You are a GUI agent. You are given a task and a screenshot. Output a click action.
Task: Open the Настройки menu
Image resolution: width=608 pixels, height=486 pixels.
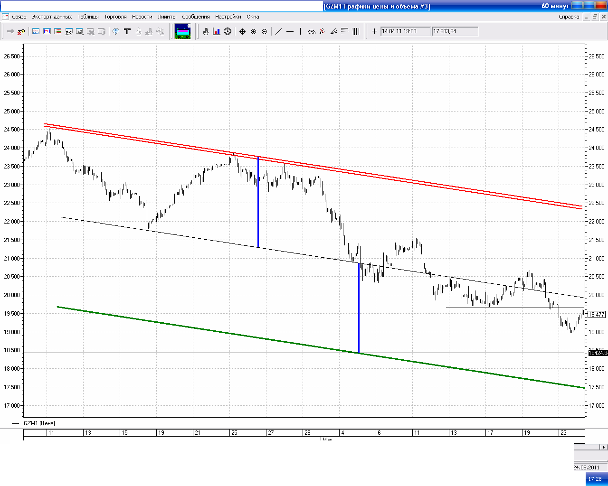[x=228, y=17]
